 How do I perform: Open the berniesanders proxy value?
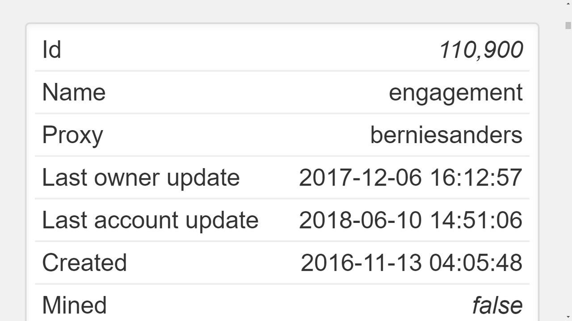[x=446, y=135]
